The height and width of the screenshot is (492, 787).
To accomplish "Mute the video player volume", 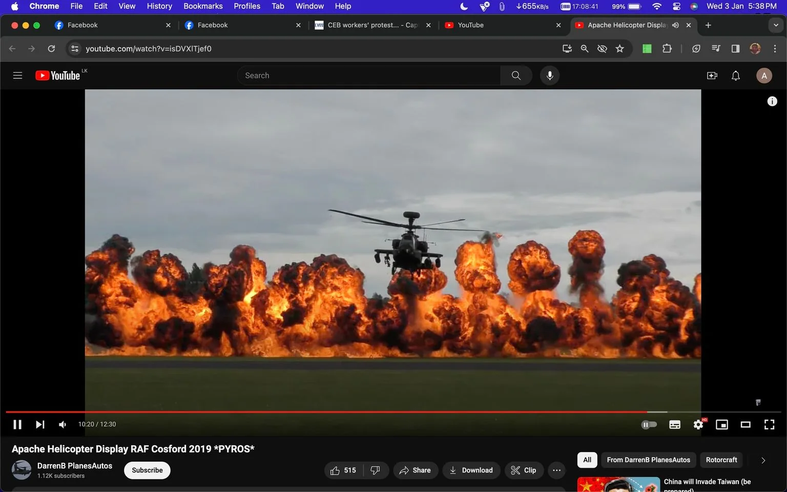I will [x=63, y=424].
